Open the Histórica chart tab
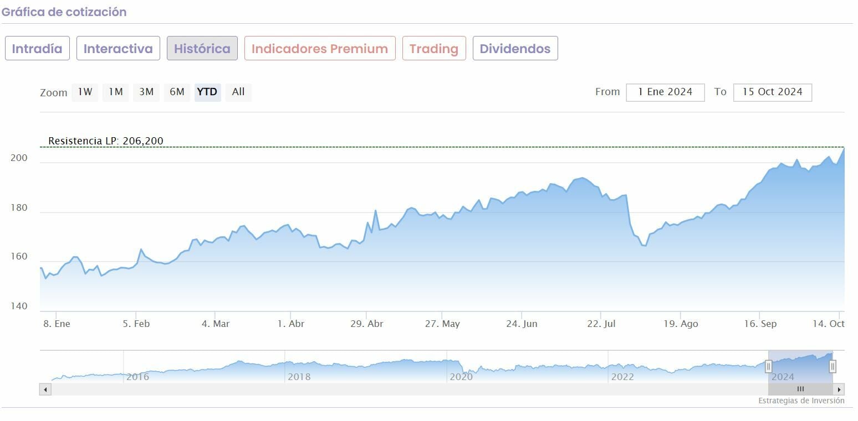The image size is (858, 421). click(x=202, y=49)
